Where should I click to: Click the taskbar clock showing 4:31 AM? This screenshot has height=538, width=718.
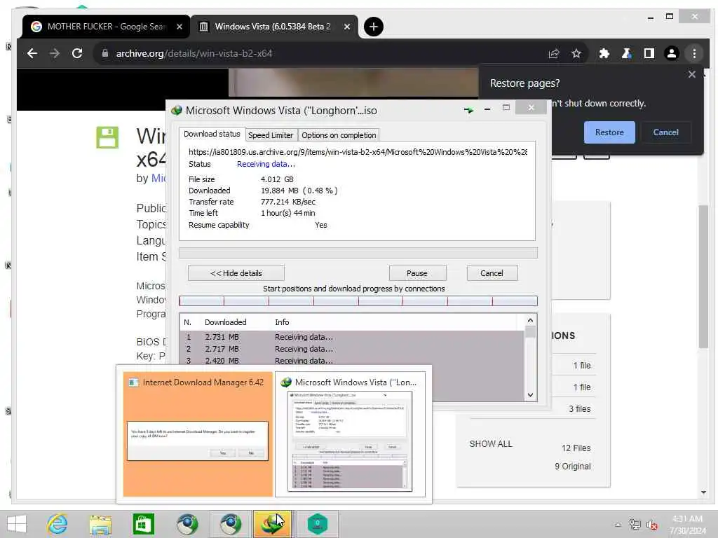tap(687, 524)
